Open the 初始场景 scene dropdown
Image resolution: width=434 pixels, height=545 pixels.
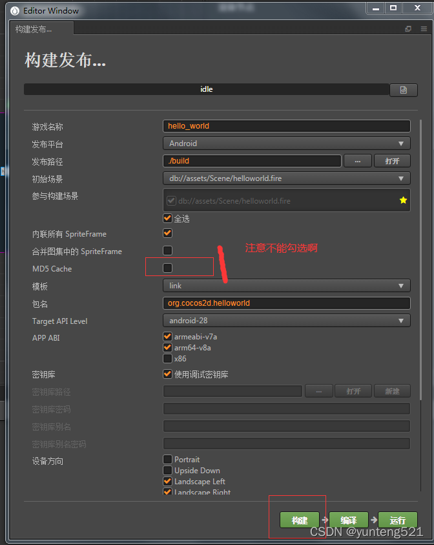[x=287, y=178]
